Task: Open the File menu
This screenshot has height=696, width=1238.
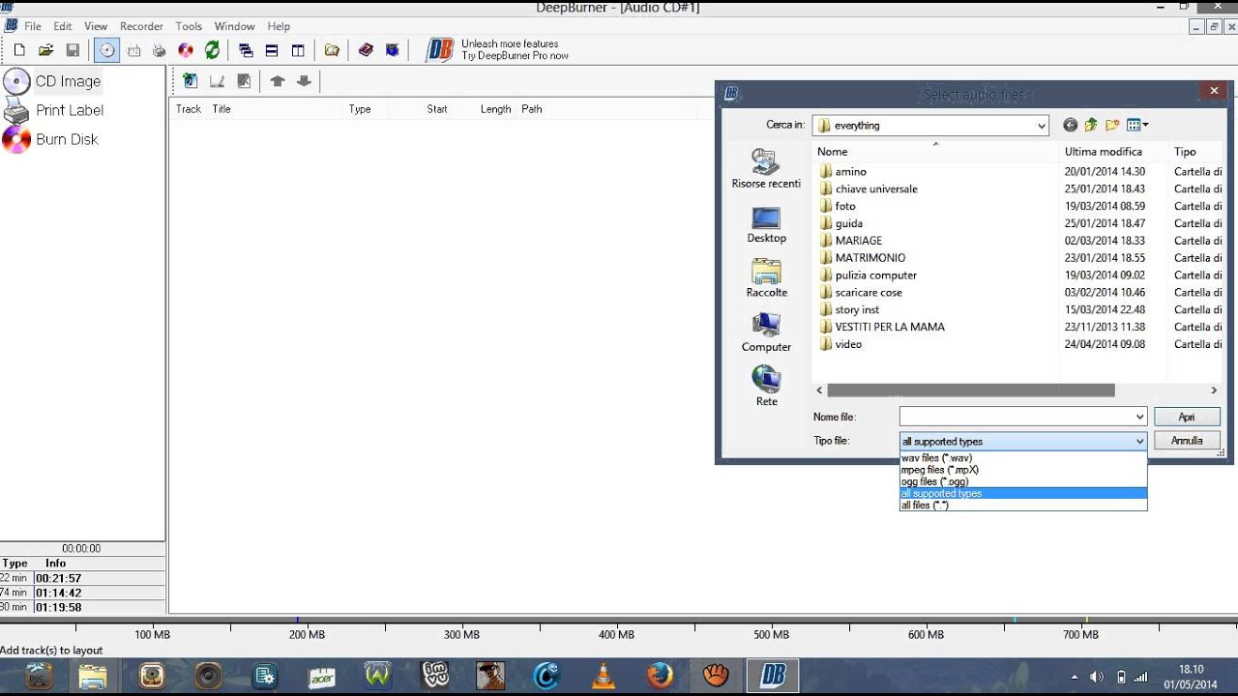Action: click(32, 26)
